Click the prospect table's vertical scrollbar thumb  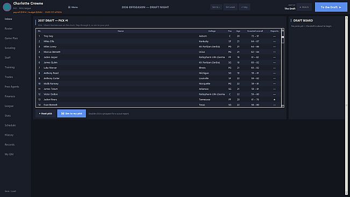coord(283,37)
